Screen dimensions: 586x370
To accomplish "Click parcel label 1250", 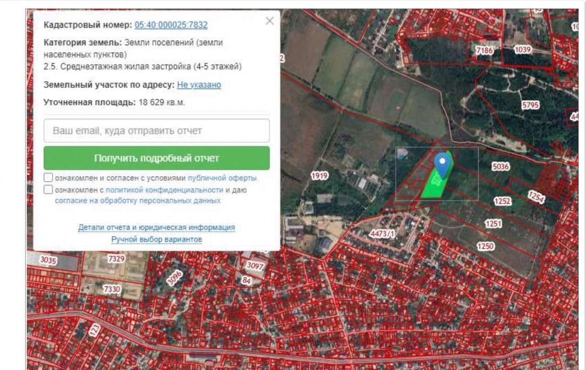I will tap(485, 246).
